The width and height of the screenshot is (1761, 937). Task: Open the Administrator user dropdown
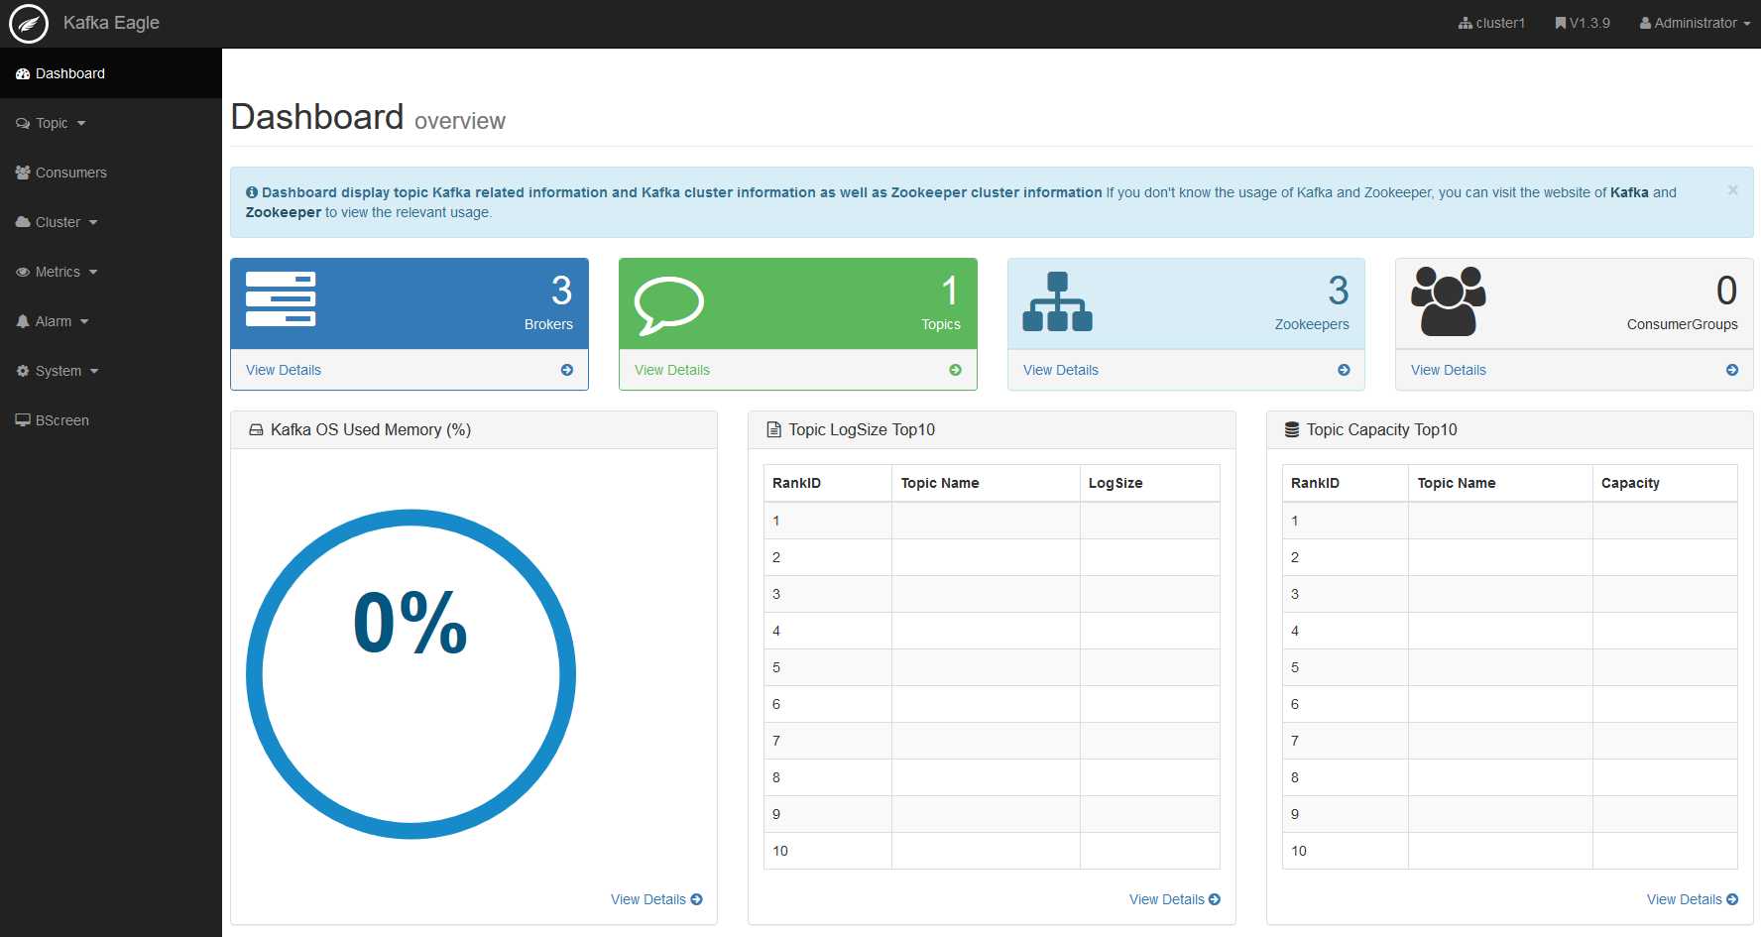tap(1695, 23)
